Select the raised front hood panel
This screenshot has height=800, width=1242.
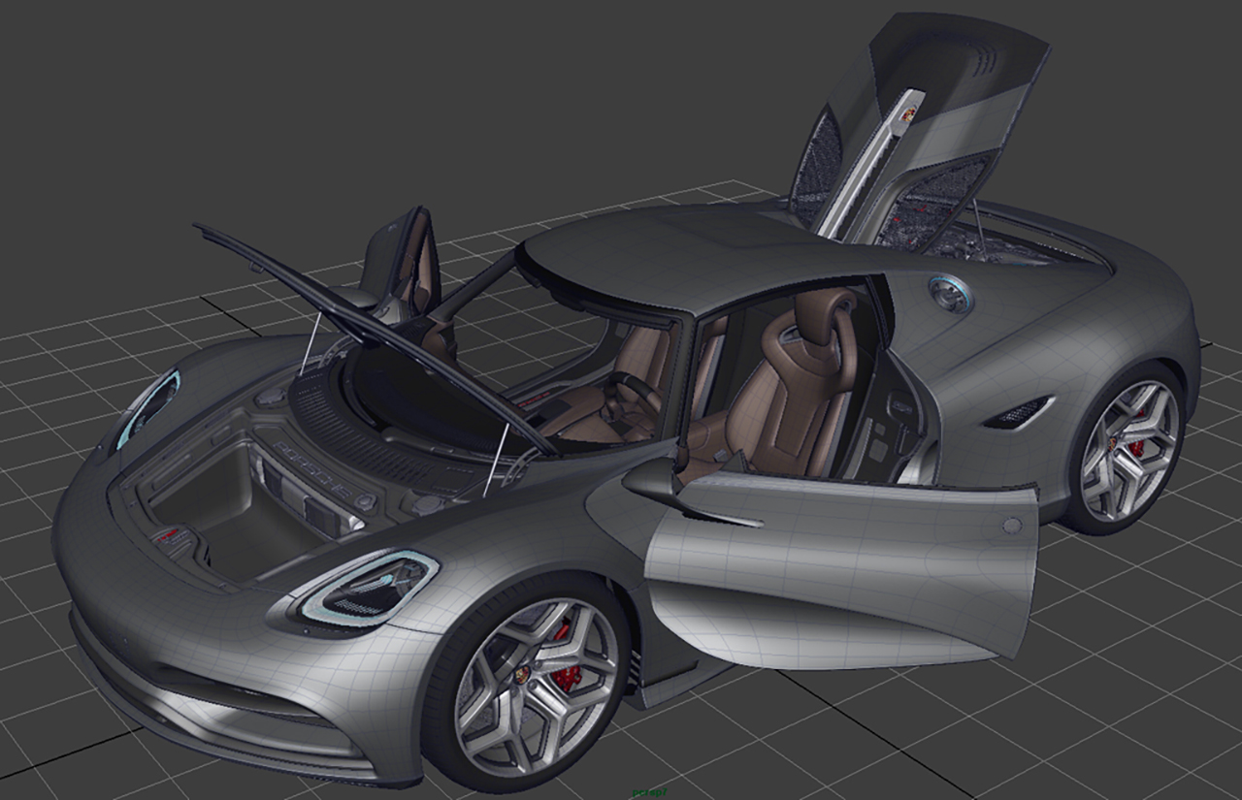pos(374,339)
